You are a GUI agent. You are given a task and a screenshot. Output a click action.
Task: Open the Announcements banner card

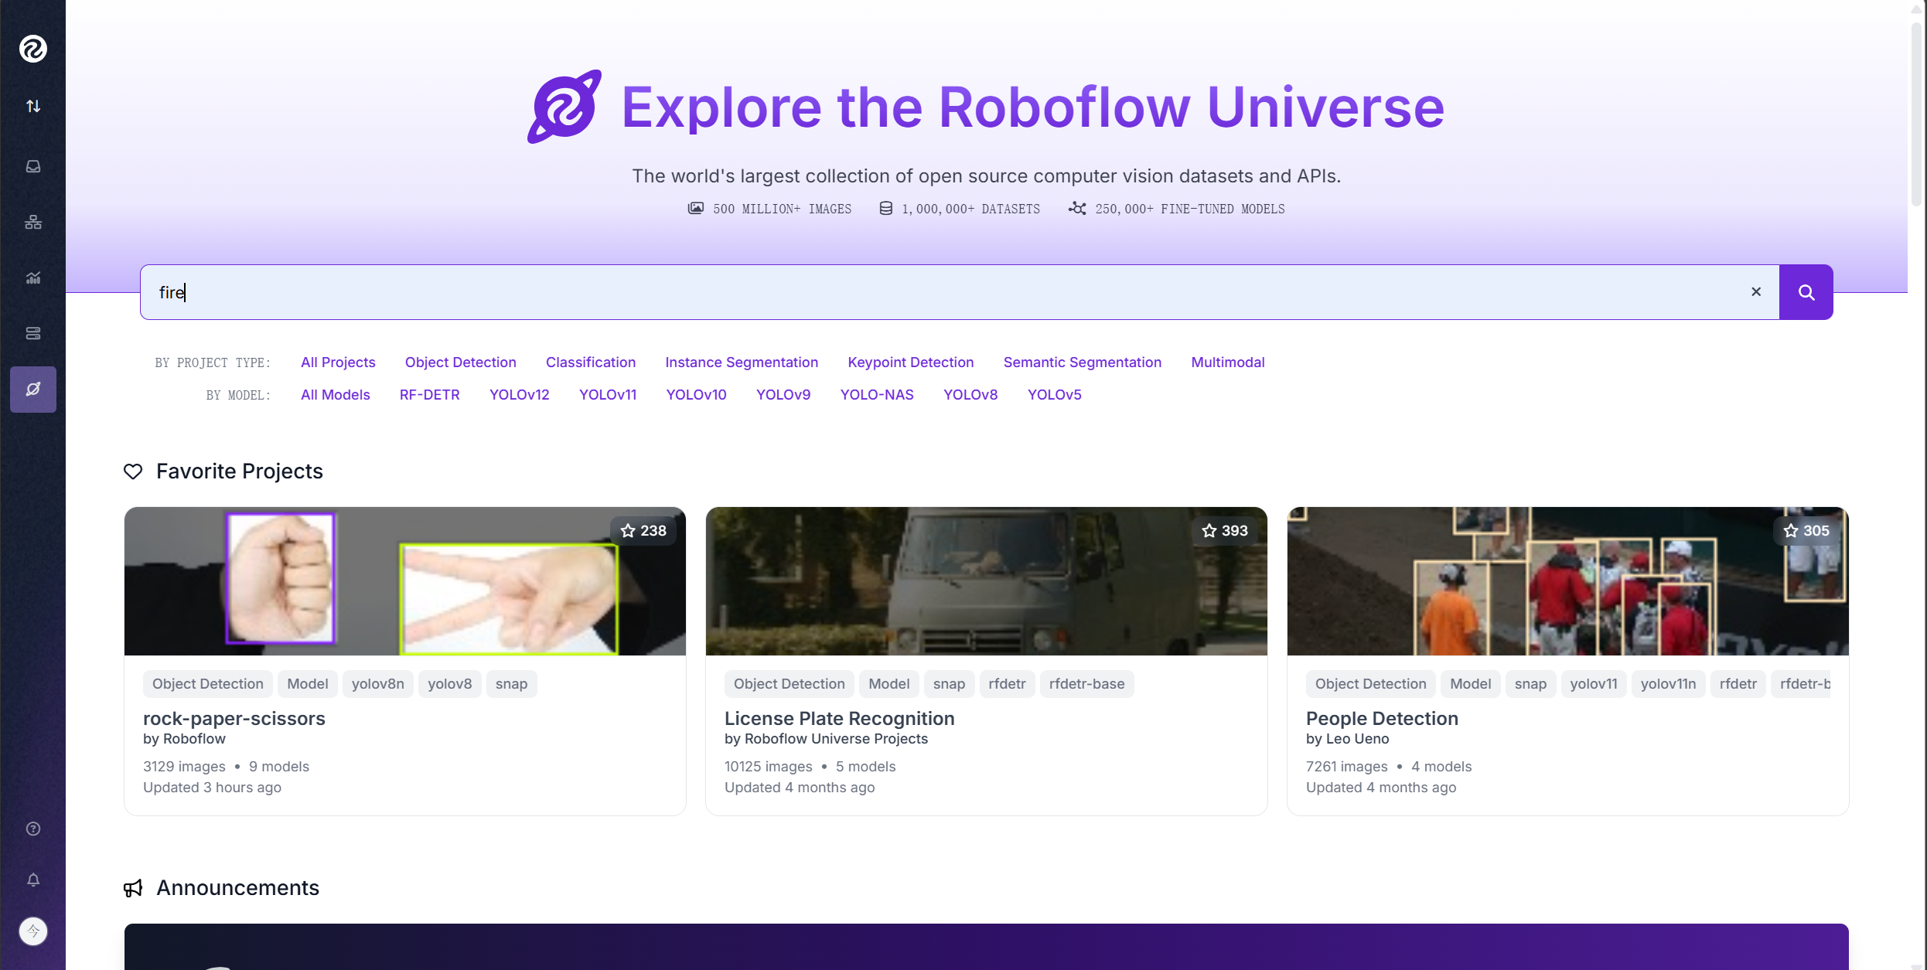point(987,947)
